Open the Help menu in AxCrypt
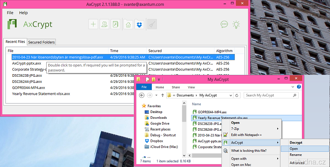330x167 pixels. [24, 13]
